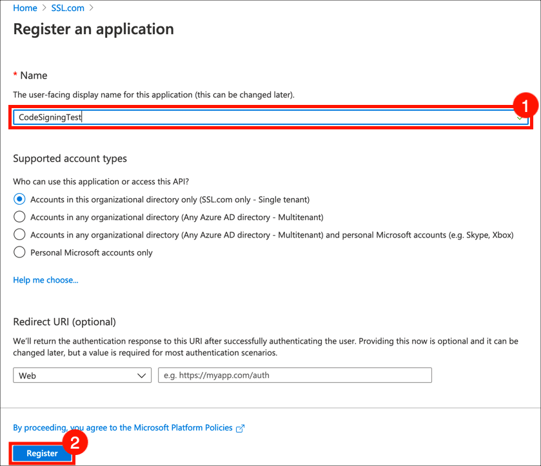Click the breadcrumb chevron after SSL.com
The image size is (541, 466).
click(91, 8)
